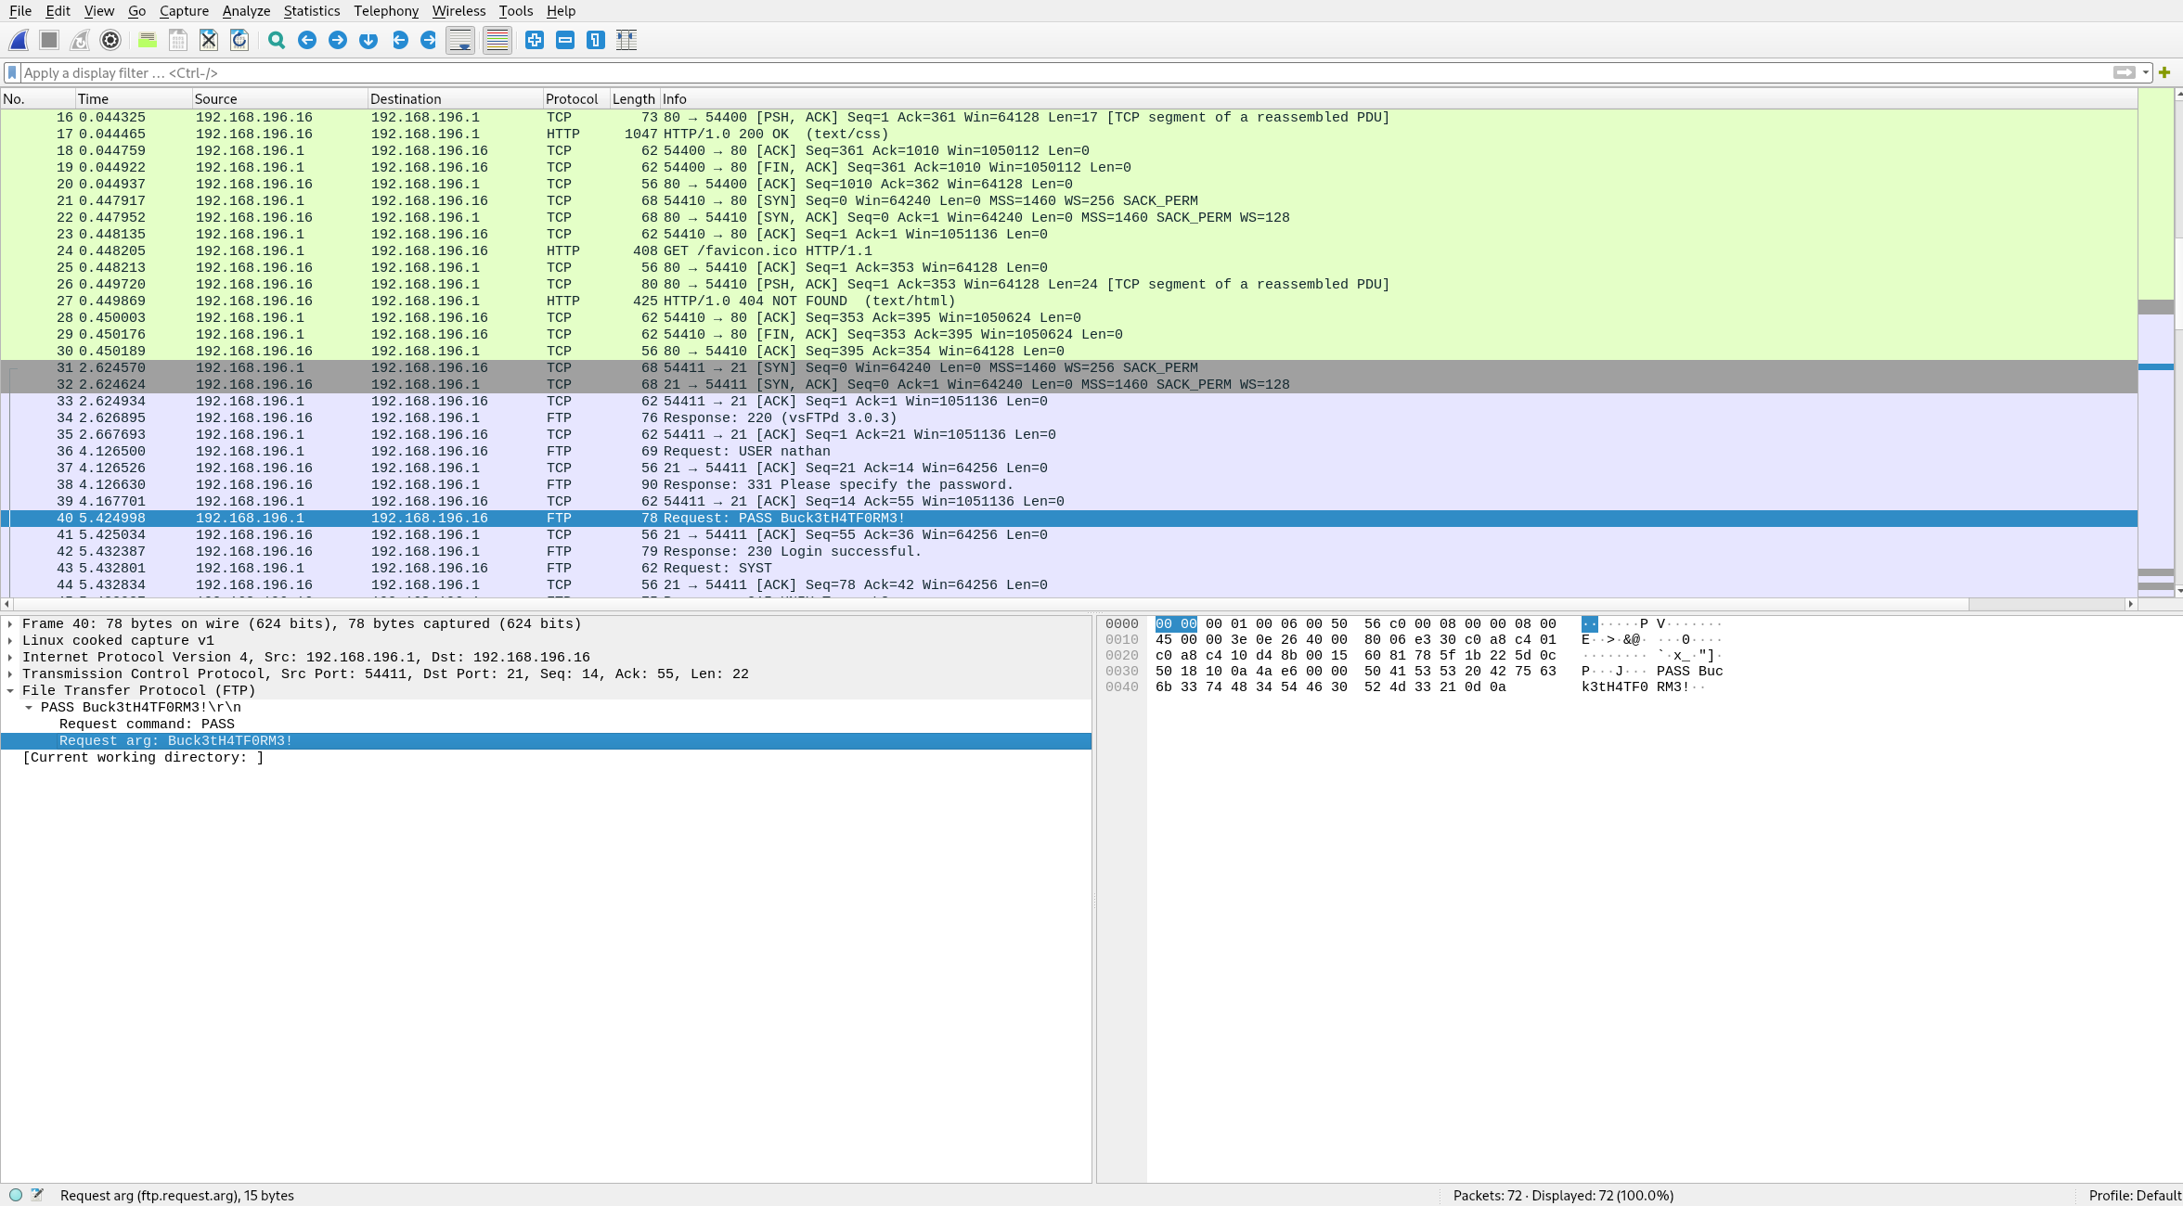Open the Tools menu

point(516,11)
